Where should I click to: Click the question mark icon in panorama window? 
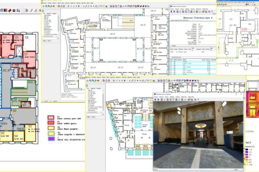point(198,100)
